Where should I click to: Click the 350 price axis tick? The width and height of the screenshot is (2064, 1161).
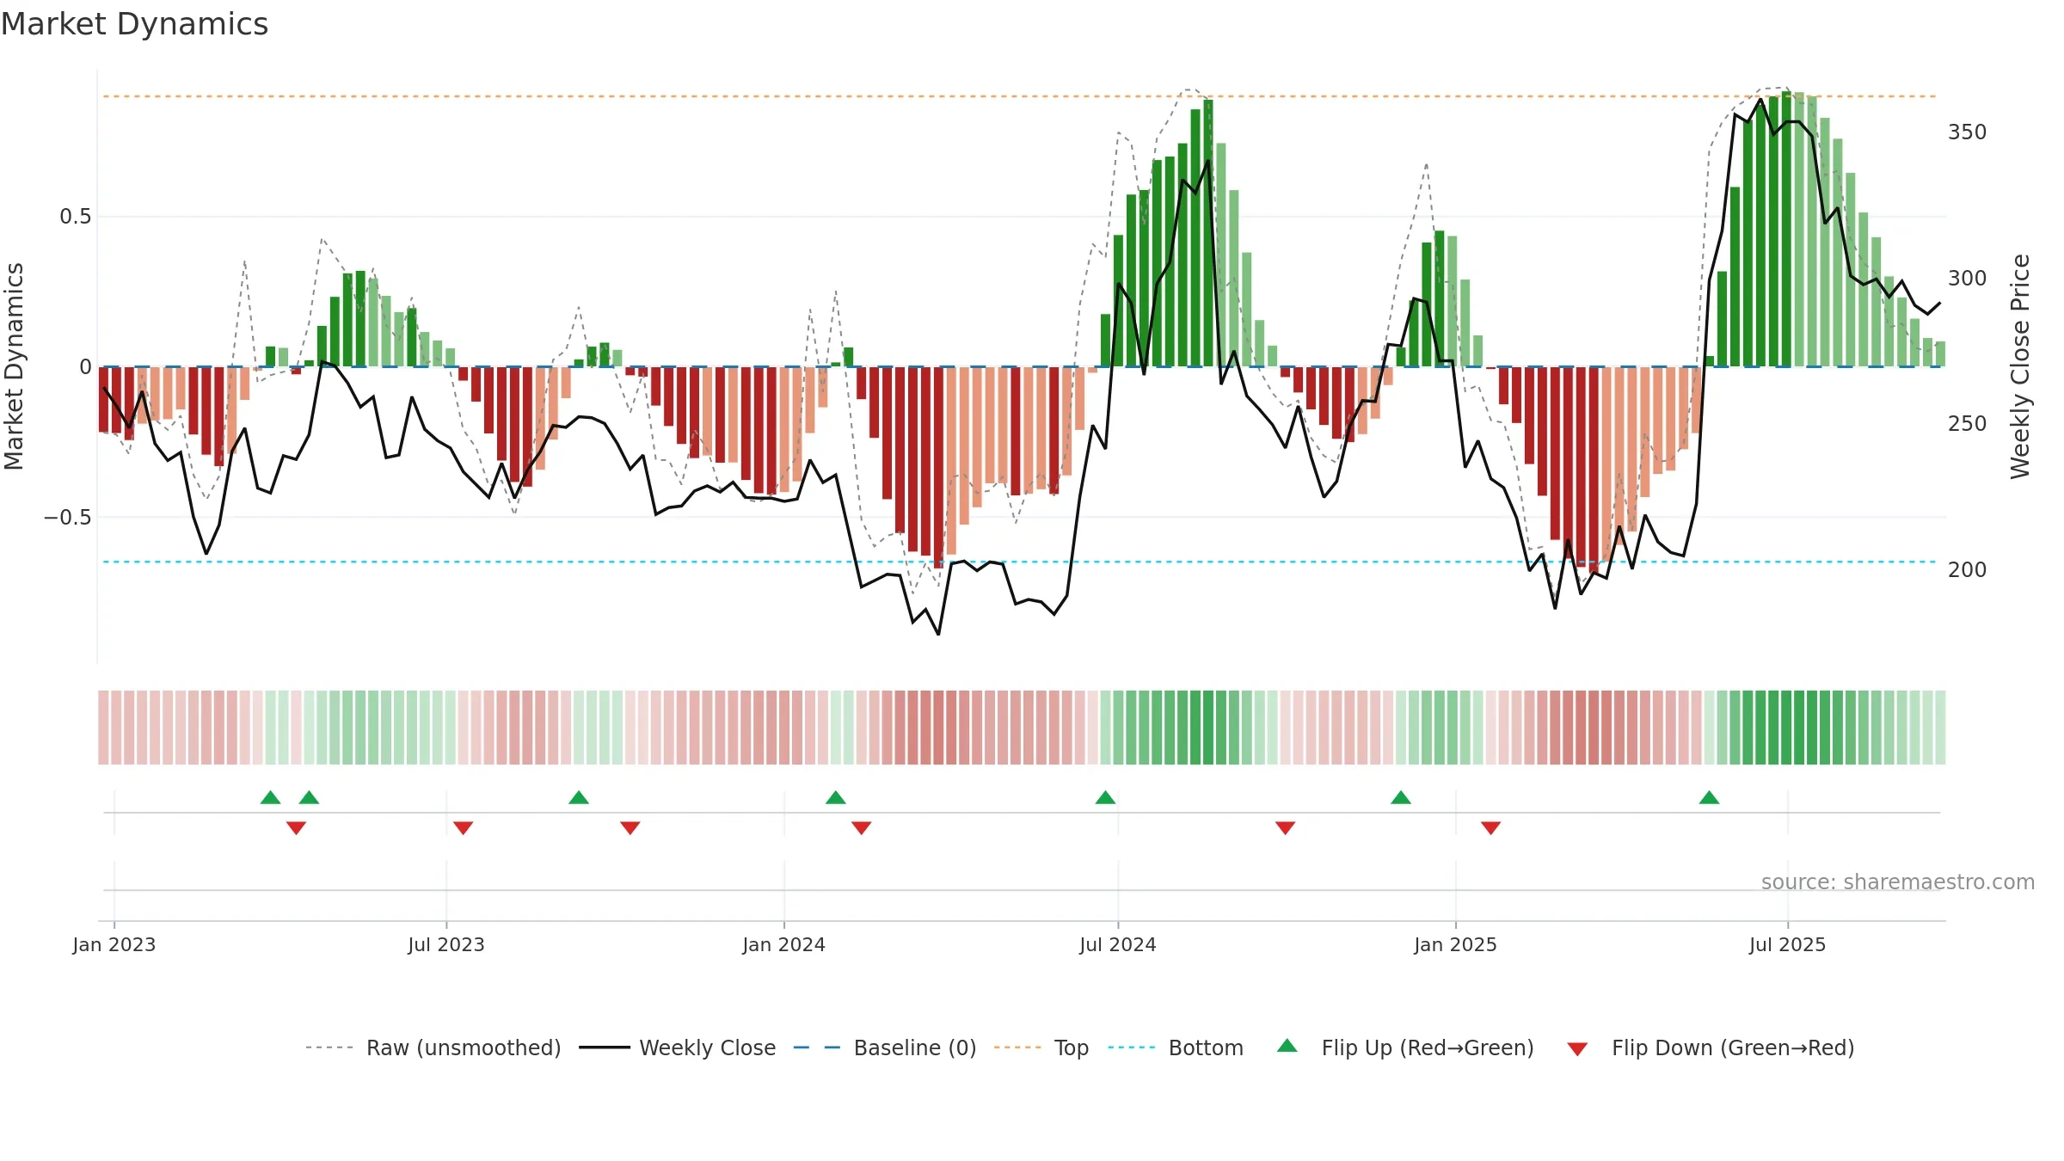[1968, 132]
